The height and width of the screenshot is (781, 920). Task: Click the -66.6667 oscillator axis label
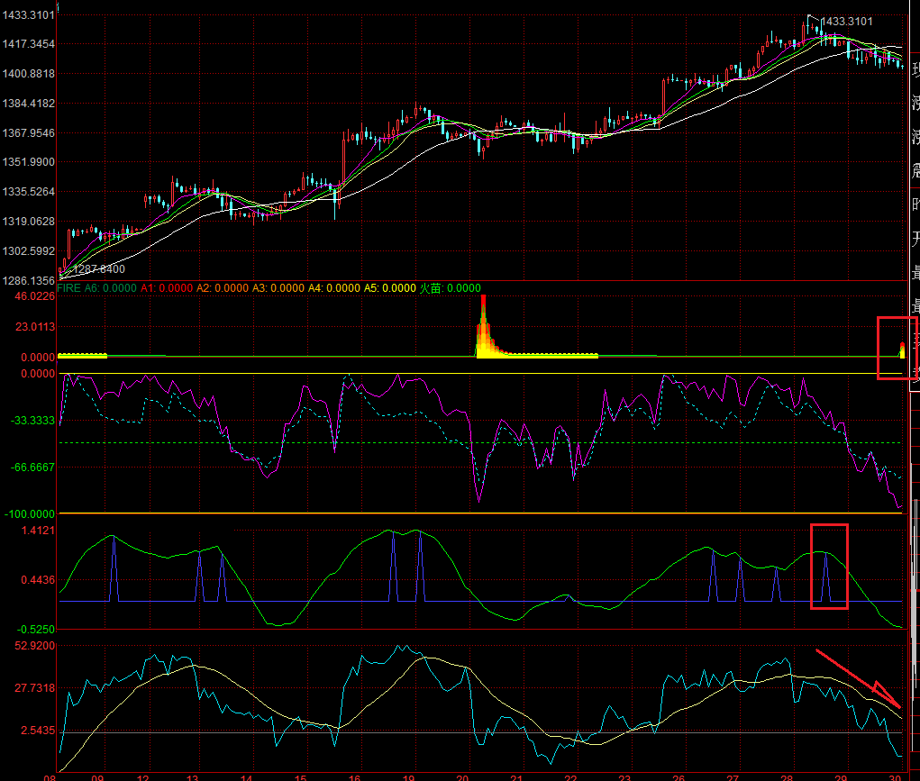32,468
